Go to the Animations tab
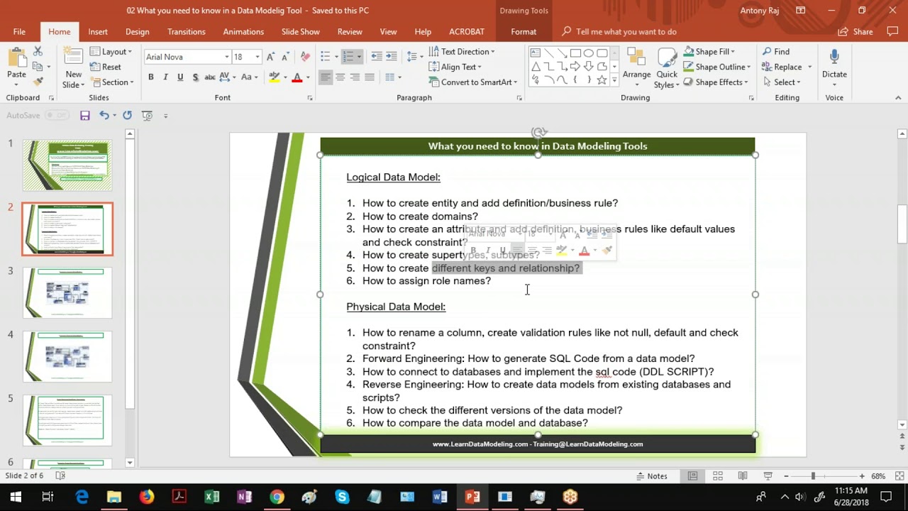 [243, 32]
